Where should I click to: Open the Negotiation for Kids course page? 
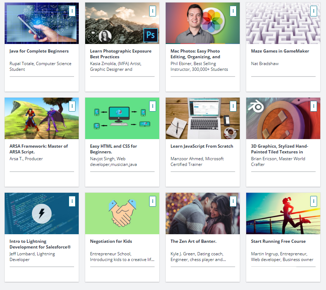coord(111,241)
